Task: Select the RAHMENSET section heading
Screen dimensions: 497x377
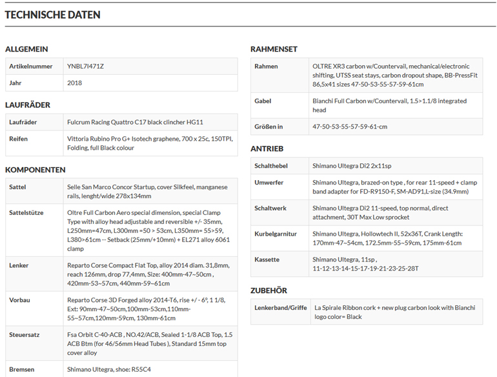Action: pyautogui.click(x=274, y=49)
